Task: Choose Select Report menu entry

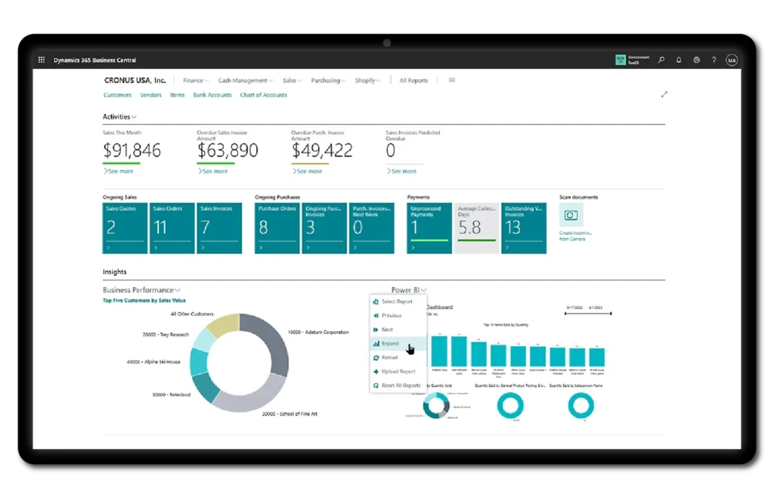Action: tap(398, 301)
